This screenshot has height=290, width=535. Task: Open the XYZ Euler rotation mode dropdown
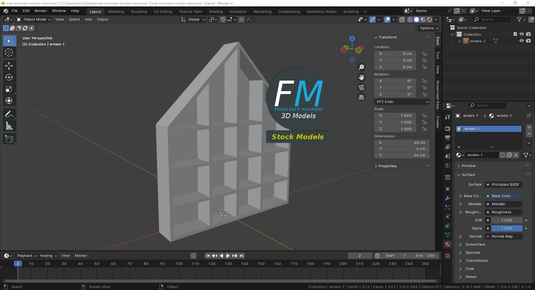[x=402, y=102]
